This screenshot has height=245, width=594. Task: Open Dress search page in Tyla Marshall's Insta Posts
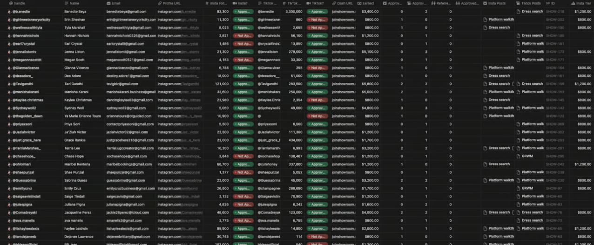(497, 27)
